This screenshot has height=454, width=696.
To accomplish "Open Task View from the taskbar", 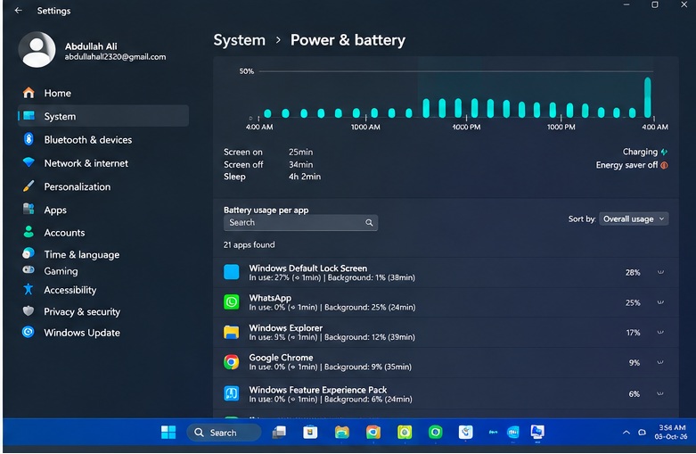I will tap(279, 432).
